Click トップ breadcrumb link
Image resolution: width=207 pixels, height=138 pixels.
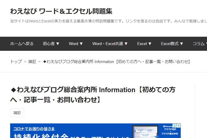click(16, 62)
